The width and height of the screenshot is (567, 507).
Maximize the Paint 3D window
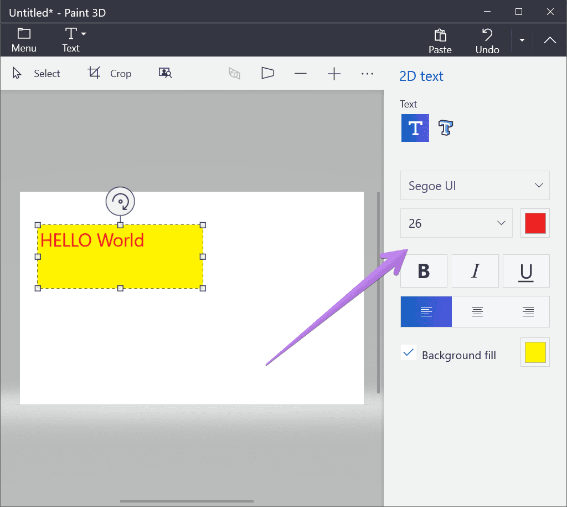coord(518,12)
